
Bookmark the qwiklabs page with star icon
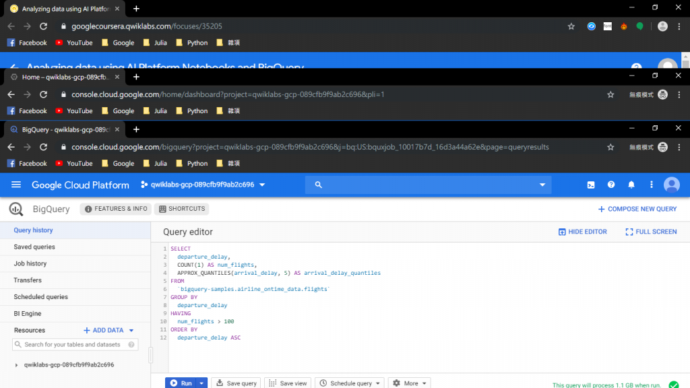571,26
